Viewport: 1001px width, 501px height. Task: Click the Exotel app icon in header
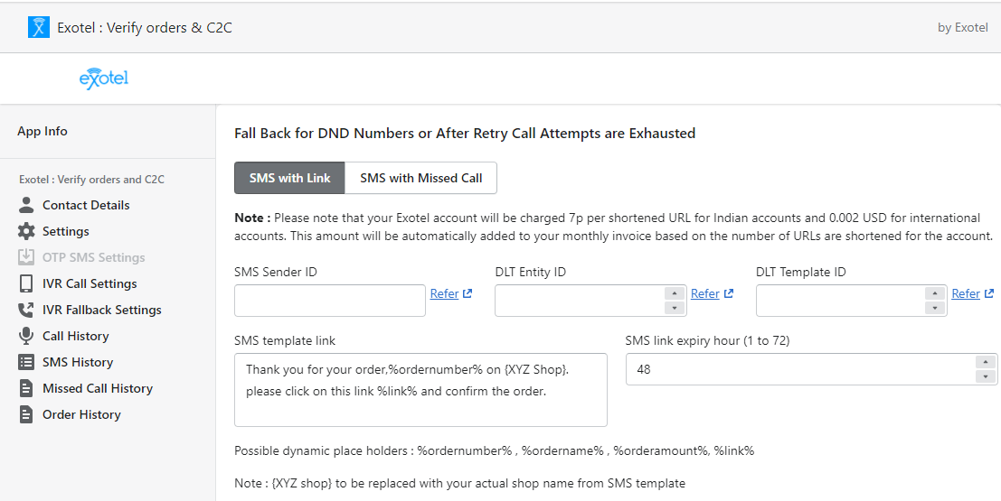(x=38, y=27)
